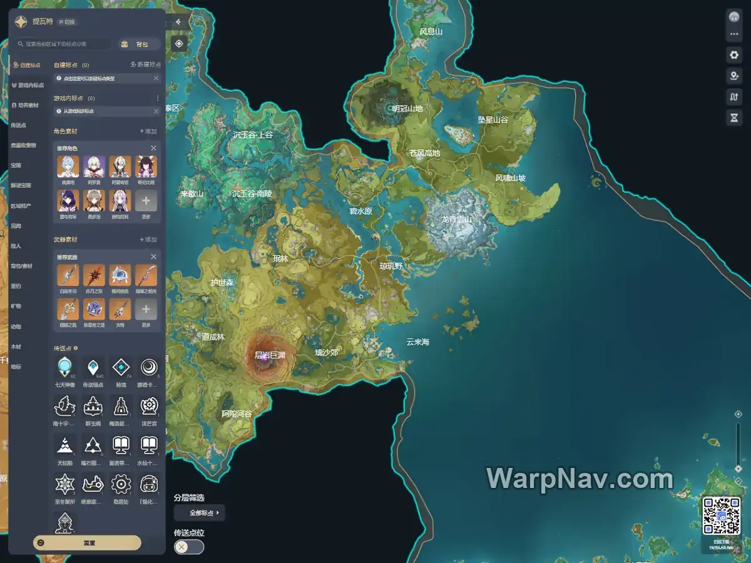Click the 层岩巨渊 map label
Screen dimensions: 751x563
pyautogui.click(x=270, y=355)
